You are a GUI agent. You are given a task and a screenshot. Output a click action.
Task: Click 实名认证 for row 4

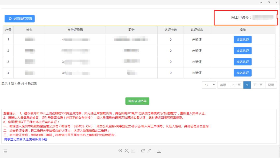pyautogui.click(x=242, y=73)
